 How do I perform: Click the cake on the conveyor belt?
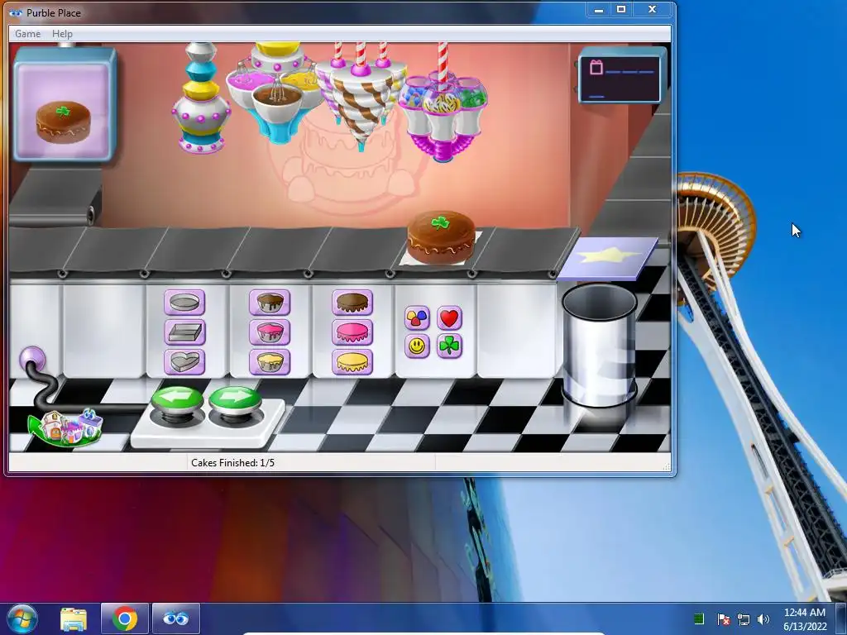tap(442, 237)
